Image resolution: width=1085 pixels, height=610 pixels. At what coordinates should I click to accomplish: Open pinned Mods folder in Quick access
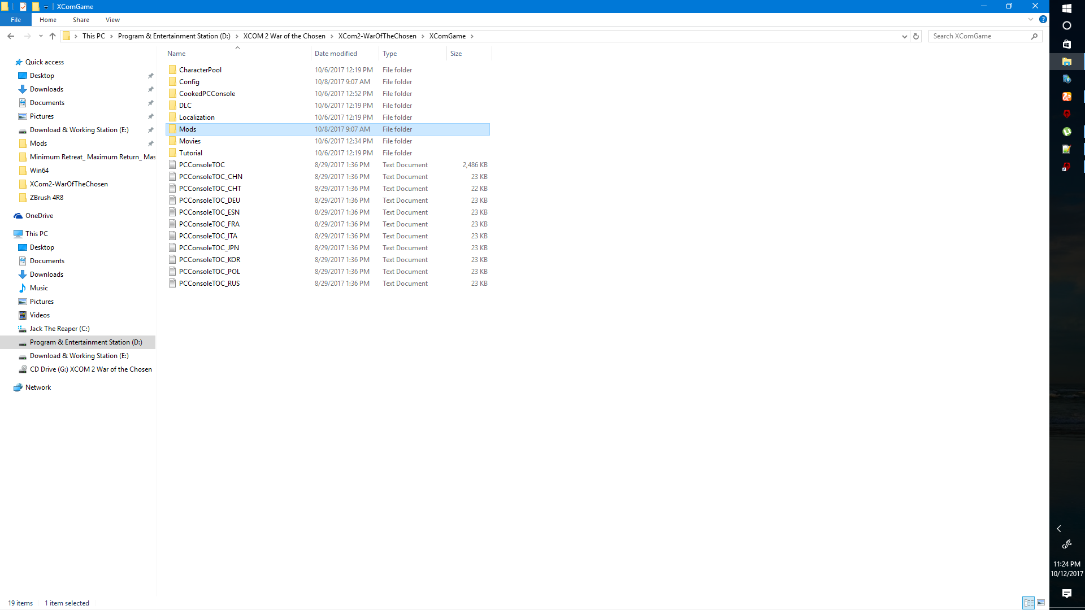click(x=38, y=143)
